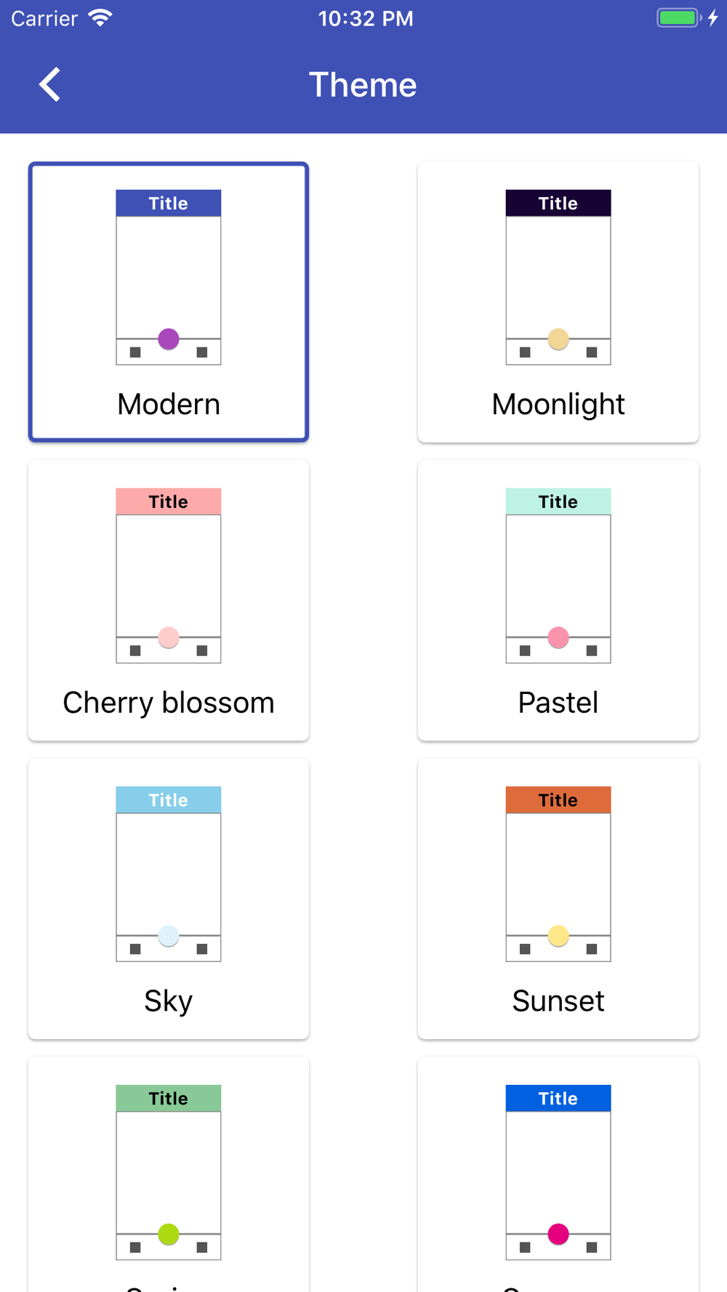Click the yellow dot in Sunset preview
Viewport: 727px width, 1292px height.
558,936
